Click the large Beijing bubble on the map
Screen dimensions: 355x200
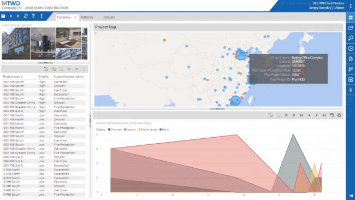pyautogui.click(x=240, y=55)
